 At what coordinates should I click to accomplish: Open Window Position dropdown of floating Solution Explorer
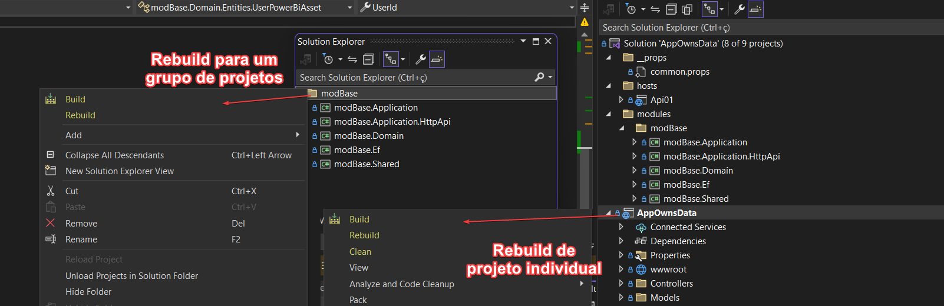pos(523,41)
